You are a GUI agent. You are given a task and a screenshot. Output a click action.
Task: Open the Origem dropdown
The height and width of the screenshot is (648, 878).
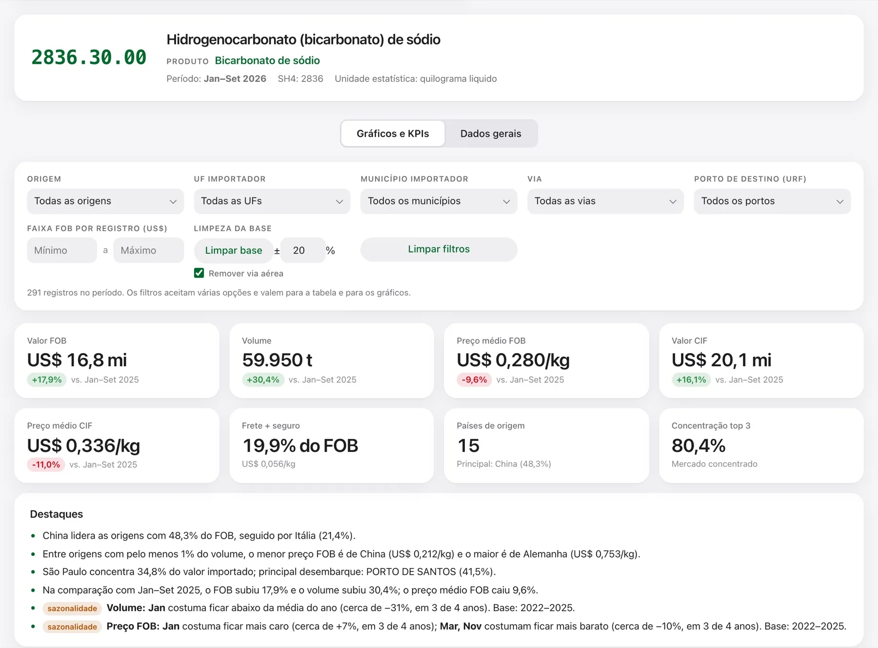(105, 201)
